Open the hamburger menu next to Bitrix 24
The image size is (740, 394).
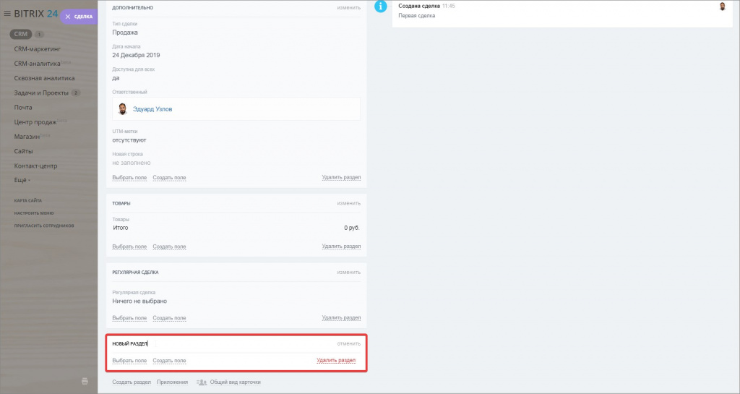tap(7, 14)
